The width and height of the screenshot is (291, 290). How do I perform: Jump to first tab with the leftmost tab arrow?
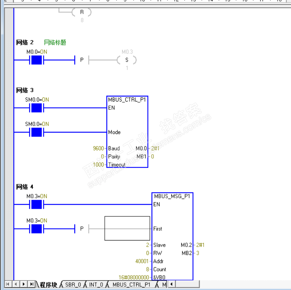[8, 284]
